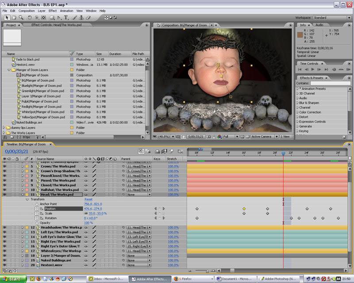This screenshot has height=283, width=354.
Task: Toggle the Rotation stopwatch
Action: 37,218
